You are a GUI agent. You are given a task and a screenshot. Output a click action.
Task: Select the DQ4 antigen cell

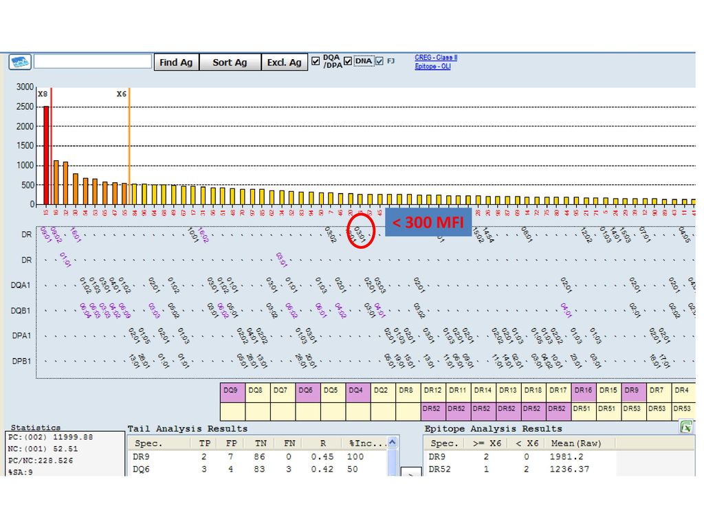click(357, 393)
